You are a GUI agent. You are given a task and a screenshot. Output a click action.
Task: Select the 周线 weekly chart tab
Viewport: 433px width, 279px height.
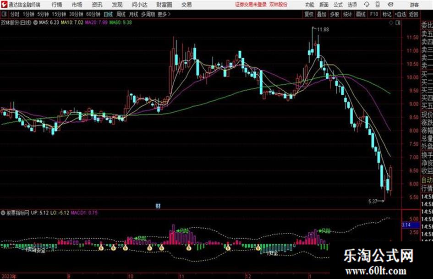[x=121, y=14]
